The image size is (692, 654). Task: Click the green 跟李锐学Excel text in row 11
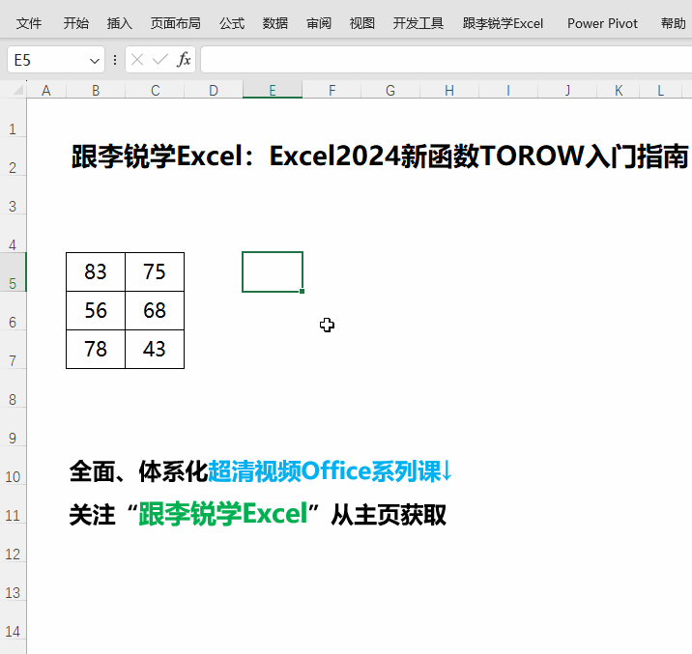[223, 514]
